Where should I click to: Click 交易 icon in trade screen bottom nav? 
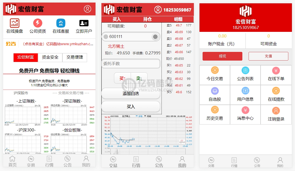pos(113,159)
